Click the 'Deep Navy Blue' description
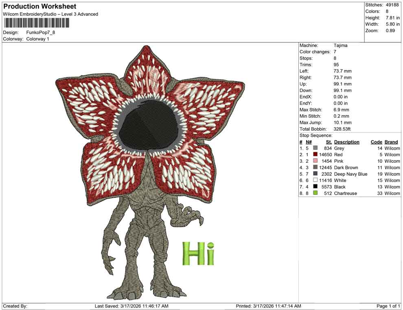This screenshot has height=310, width=403. tap(351, 174)
